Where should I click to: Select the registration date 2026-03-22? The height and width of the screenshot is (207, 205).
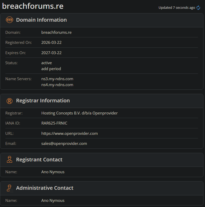coord(52,43)
